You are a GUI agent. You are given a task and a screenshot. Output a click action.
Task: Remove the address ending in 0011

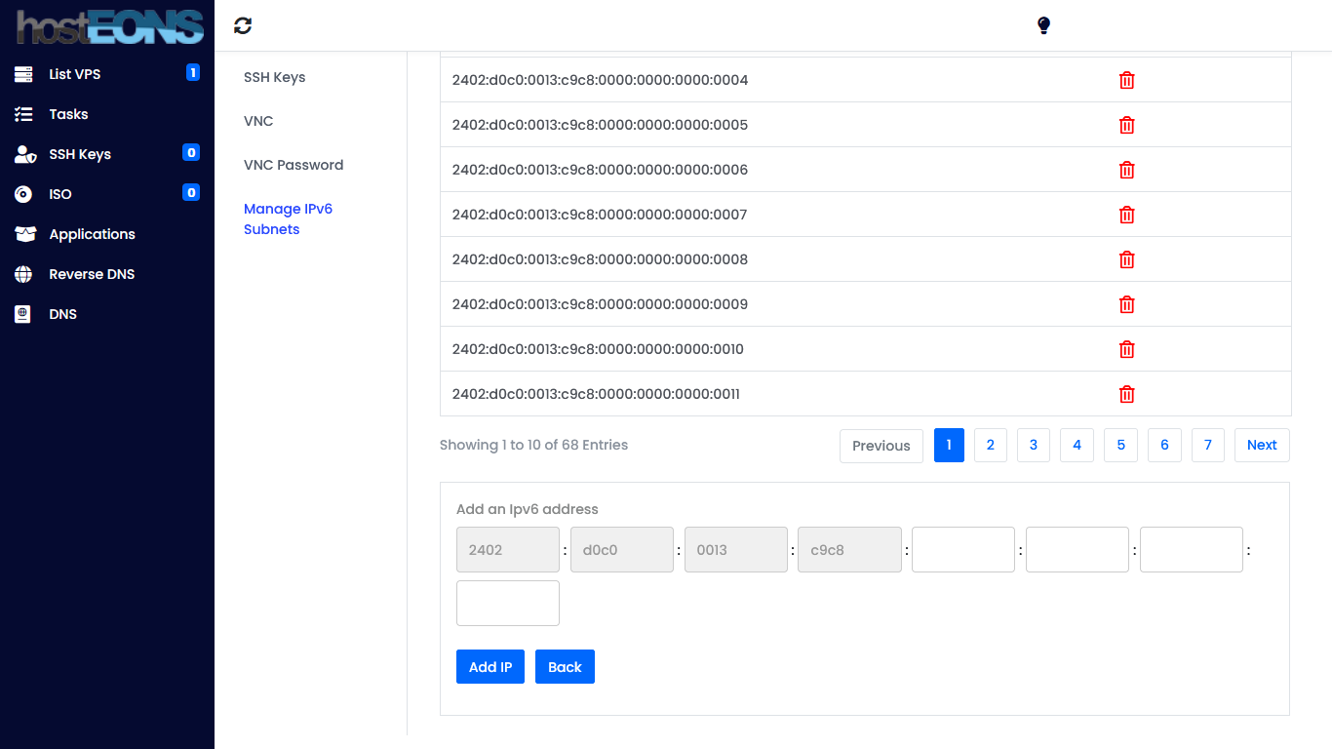tap(1126, 394)
